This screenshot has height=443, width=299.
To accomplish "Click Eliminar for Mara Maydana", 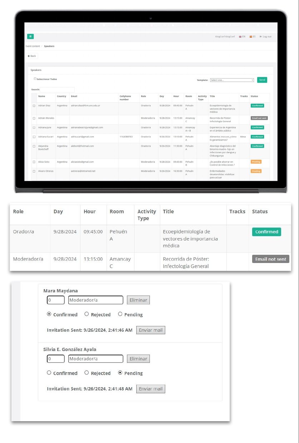I will (138, 300).
